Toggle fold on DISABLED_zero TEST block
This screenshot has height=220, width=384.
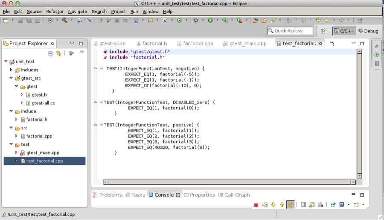(x=102, y=102)
